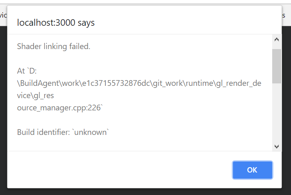Click the dark page area below the dialog
The height and width of the screenshot is (195, 291).
(x=145, y=192)
